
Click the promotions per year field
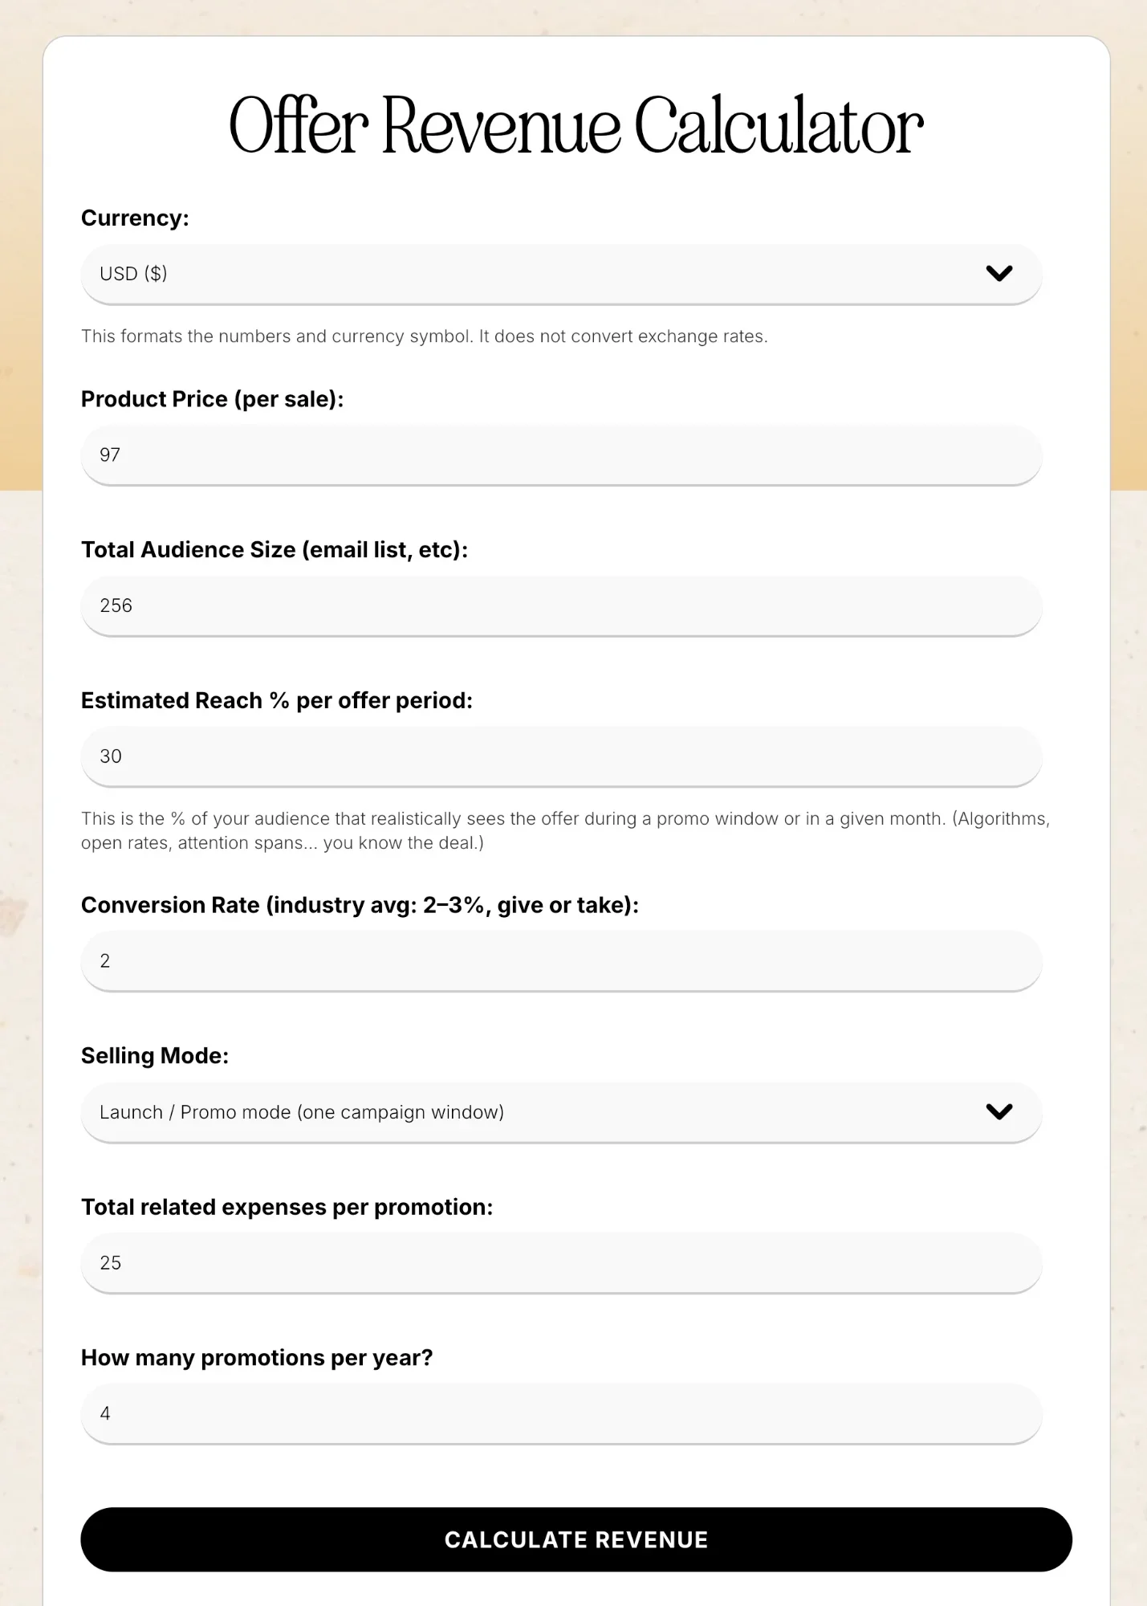coord(561,1414)
